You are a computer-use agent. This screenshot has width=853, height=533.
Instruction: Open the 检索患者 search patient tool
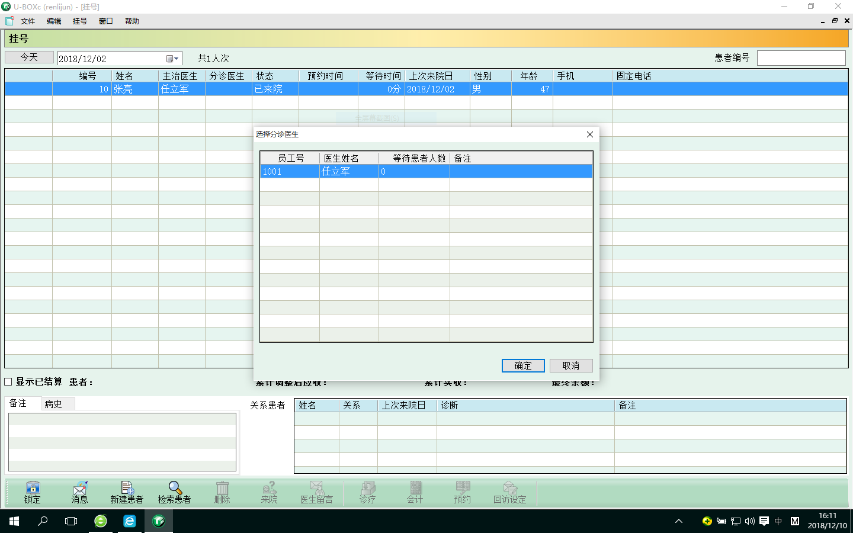pos(174,492)
